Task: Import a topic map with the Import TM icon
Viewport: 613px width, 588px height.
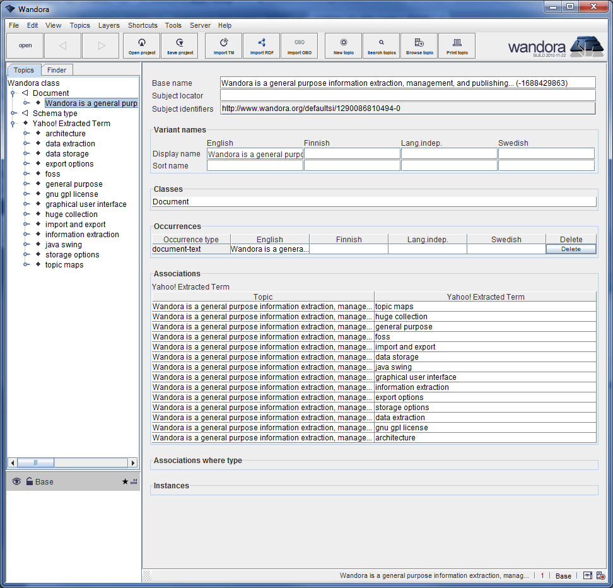Action: 223,45
